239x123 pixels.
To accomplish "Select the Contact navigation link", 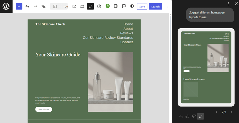I will [127, 42].
